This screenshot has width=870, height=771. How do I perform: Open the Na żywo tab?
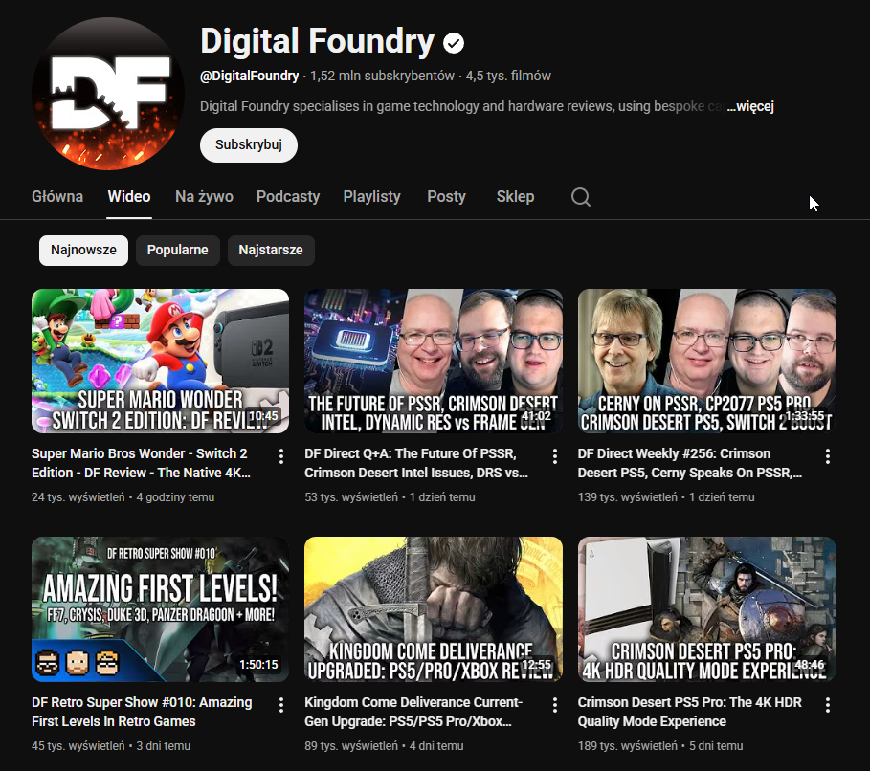[204, 196]
